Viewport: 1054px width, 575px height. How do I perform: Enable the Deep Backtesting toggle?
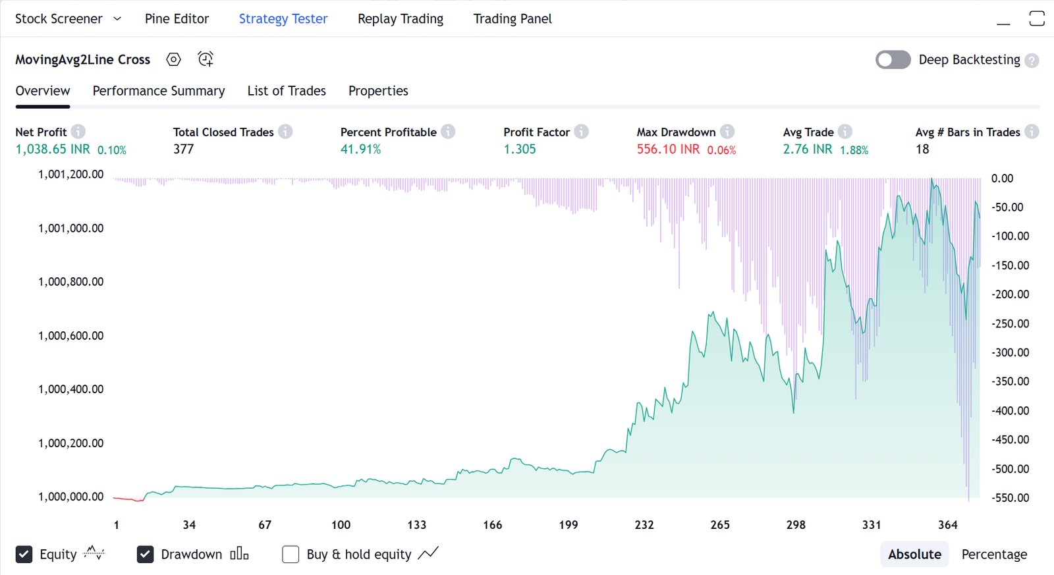[x=893, y=60]
